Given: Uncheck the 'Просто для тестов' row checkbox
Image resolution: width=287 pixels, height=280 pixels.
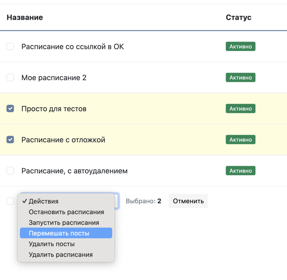Looking at the screenshot, I should [x=10, y=108].
